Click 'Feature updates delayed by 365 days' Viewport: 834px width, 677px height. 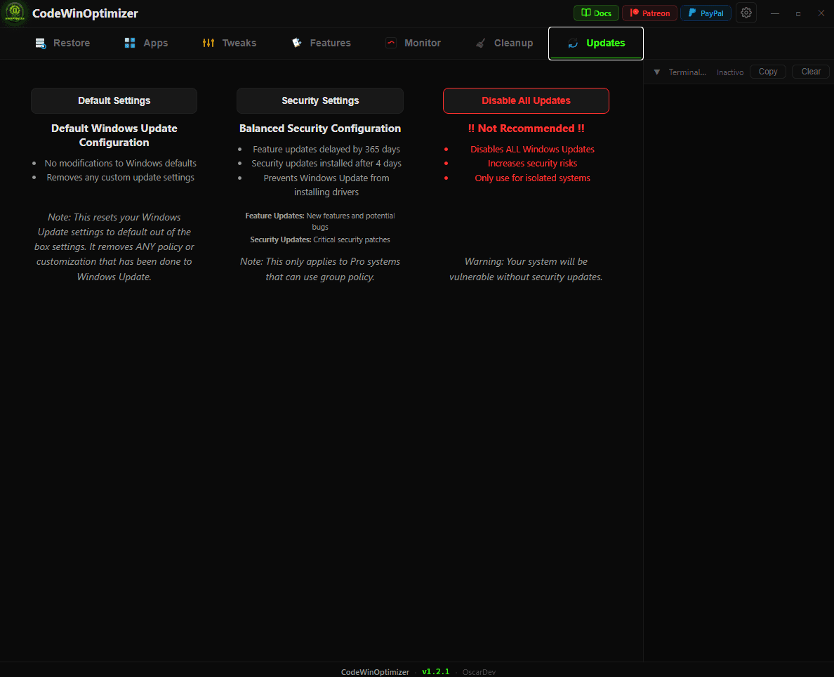point(326,149)
